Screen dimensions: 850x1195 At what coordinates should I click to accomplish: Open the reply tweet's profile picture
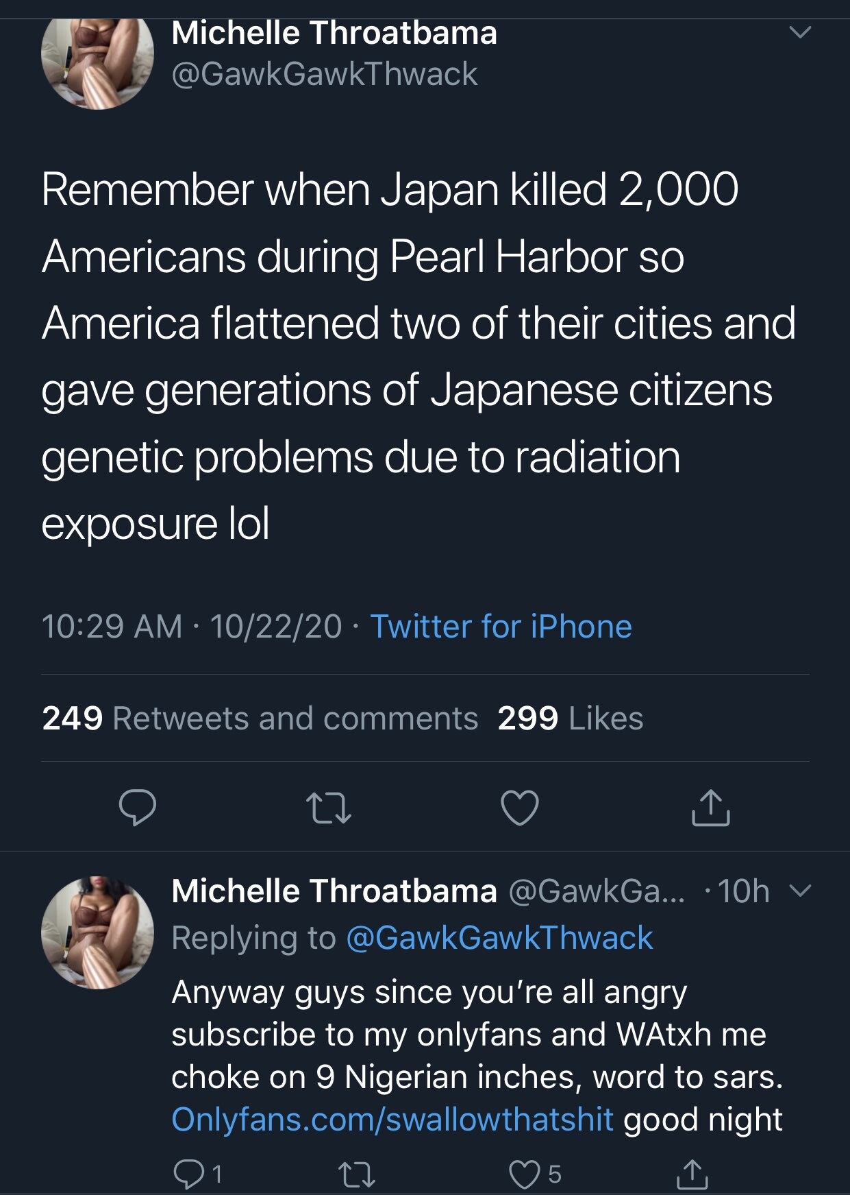[97, 932]
